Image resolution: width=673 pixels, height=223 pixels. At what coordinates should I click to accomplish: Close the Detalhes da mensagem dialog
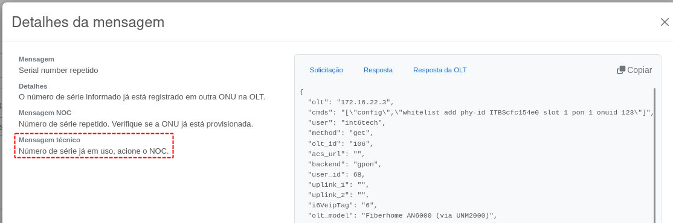[x=665, y=22]
